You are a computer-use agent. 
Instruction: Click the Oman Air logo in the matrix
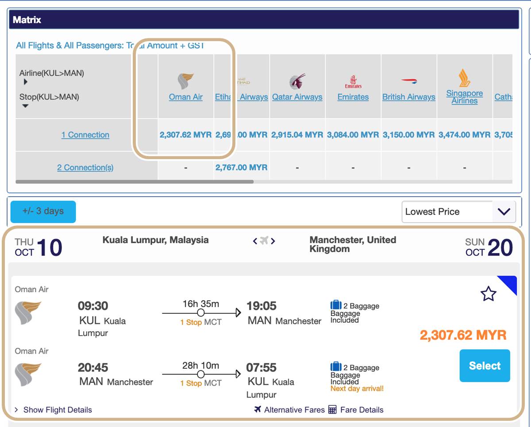pos(186,81)
